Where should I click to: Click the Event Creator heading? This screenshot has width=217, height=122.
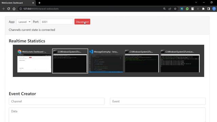[x=22, y=94]
